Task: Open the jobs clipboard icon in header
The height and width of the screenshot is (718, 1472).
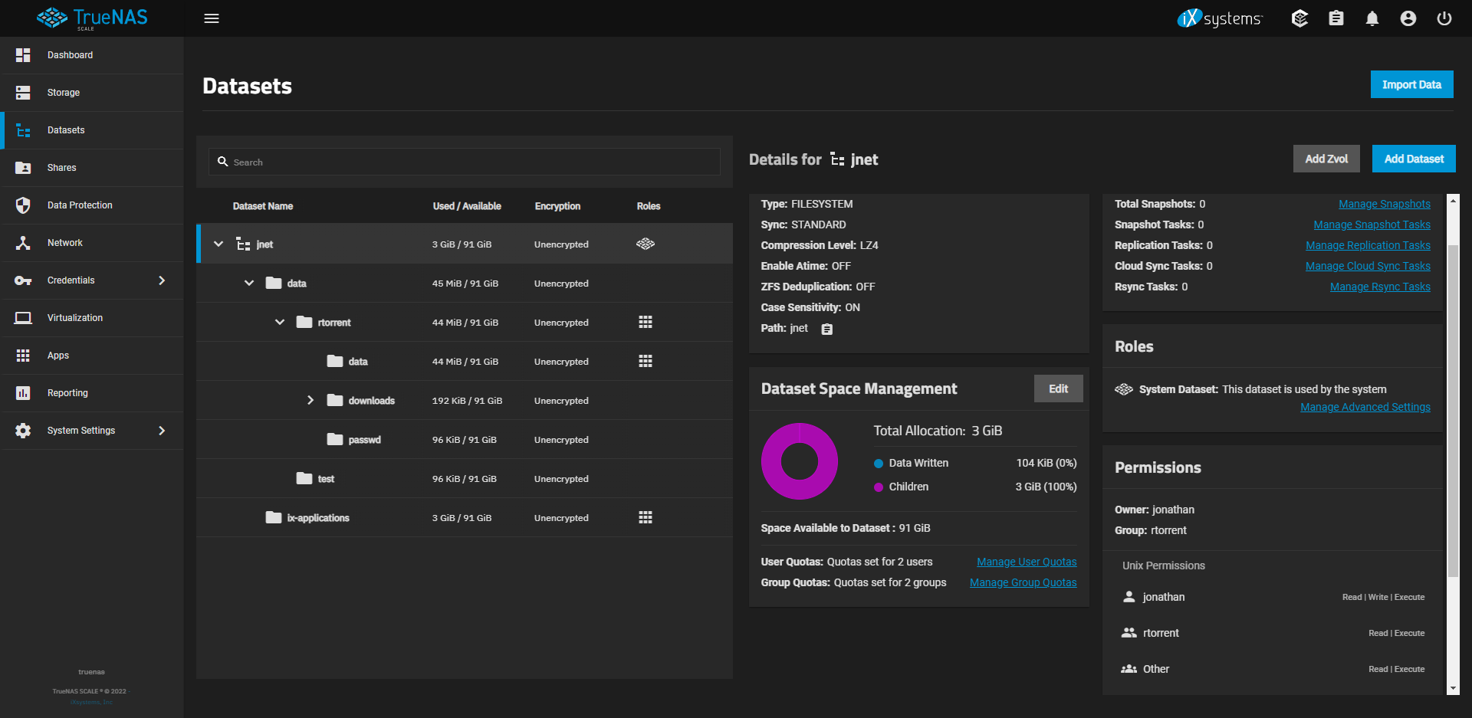Action: pos(1336,18)
